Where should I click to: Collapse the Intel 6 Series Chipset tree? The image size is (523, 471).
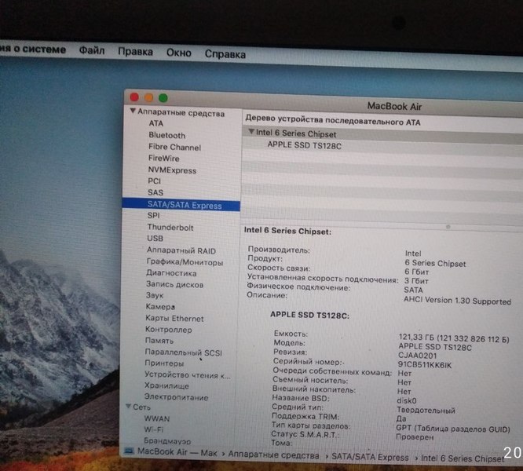(x=251, y=133)
